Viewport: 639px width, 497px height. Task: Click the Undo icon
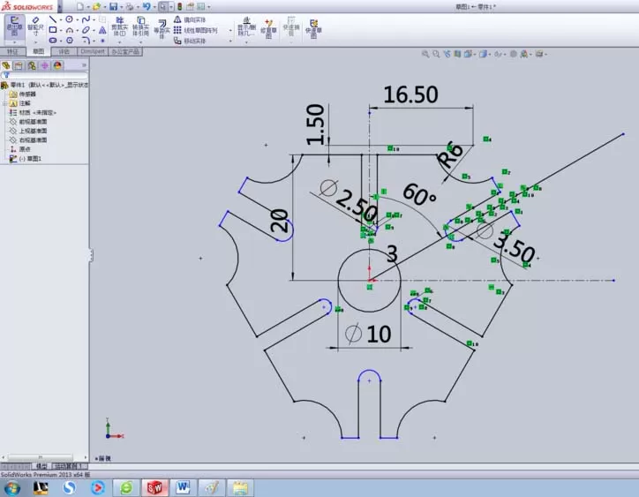[146, 6]
